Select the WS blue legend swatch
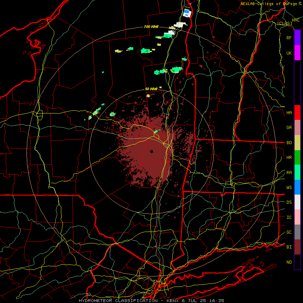This screenshot has width=303, height=303. click(x=297, y=187)
